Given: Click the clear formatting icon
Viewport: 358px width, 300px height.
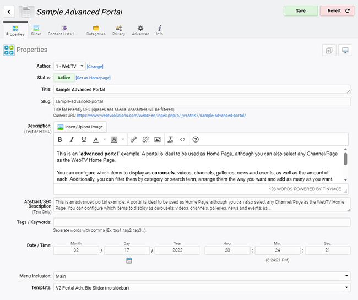Looking at the screenshot, I should pos(171,139).
